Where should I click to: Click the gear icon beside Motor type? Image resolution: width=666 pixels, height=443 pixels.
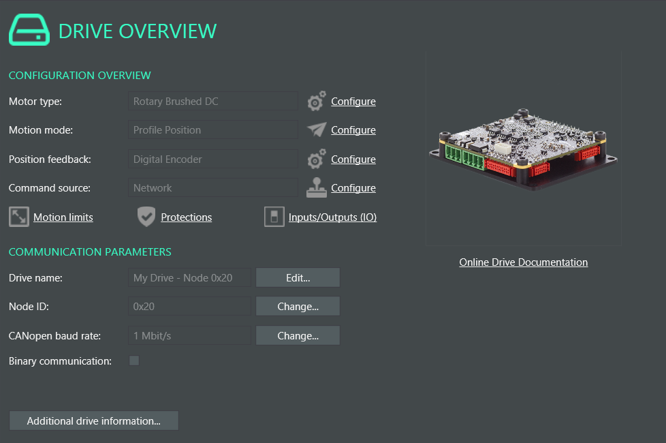[316, 102]
